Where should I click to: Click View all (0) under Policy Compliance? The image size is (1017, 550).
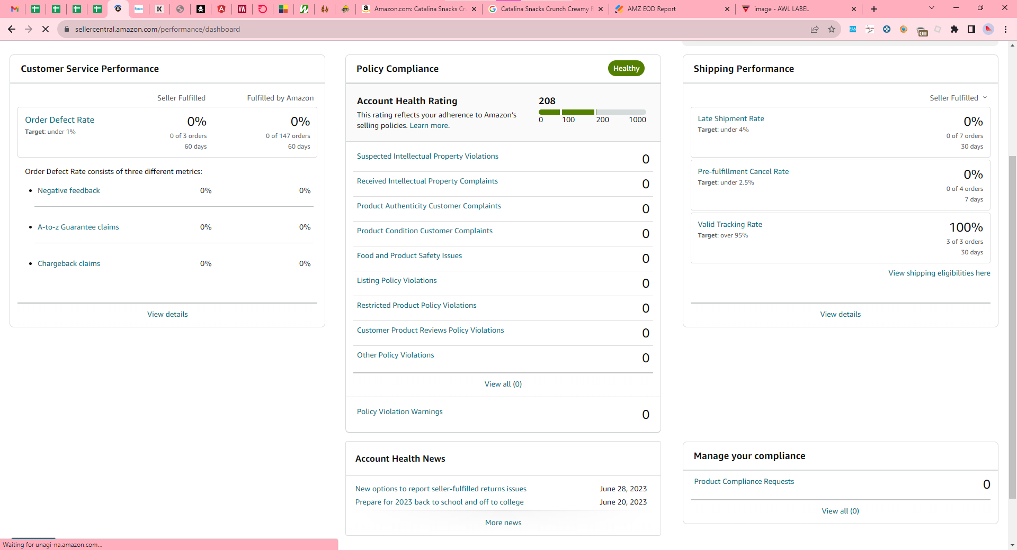click(503, 384)
